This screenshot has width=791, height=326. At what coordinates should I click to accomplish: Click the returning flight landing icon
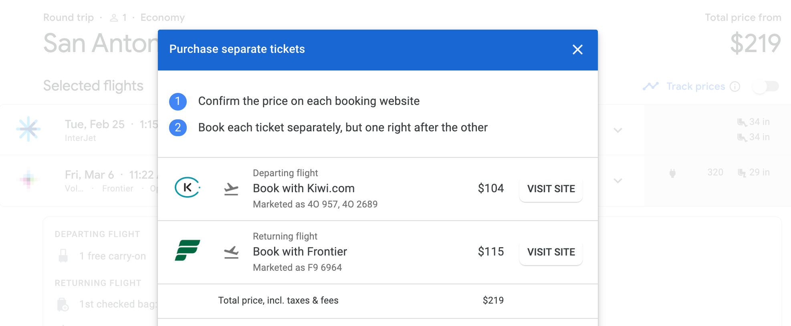pyautogui.click(x=231, y=252)
